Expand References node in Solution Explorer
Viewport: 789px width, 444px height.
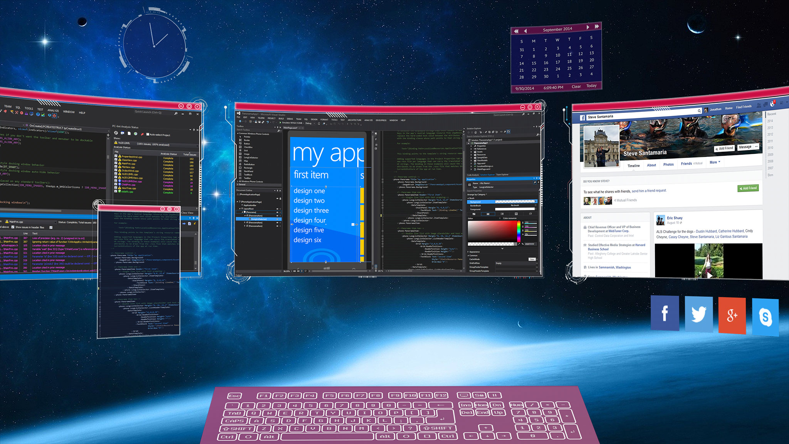click(x=471, y=149)
